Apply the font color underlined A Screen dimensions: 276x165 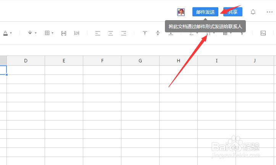[5, 33]
